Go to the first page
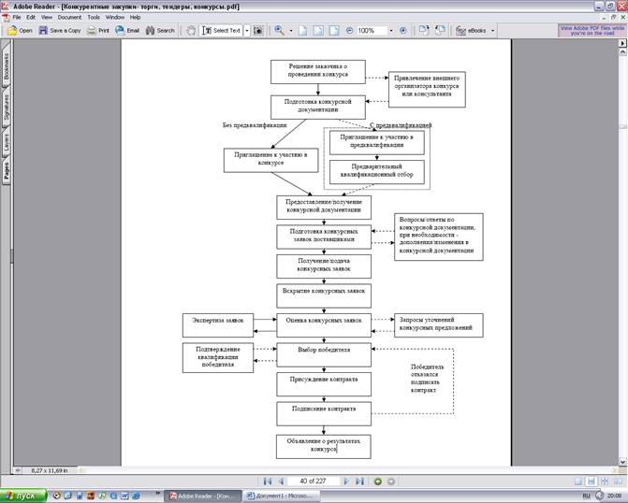 coord(267,481)
